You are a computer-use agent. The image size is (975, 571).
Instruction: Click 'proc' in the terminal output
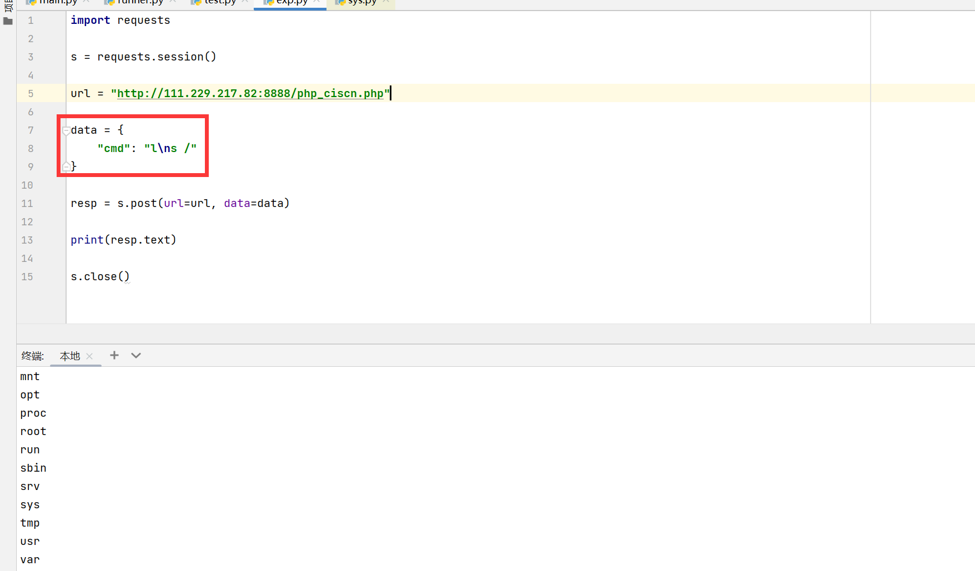33,413
